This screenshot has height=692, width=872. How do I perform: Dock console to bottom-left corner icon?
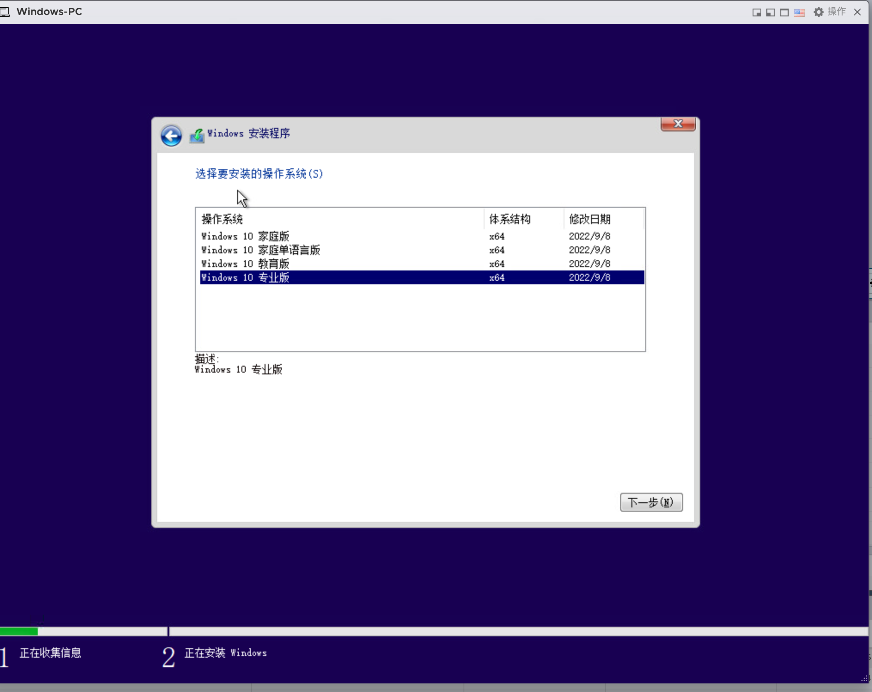pos(771,12)
